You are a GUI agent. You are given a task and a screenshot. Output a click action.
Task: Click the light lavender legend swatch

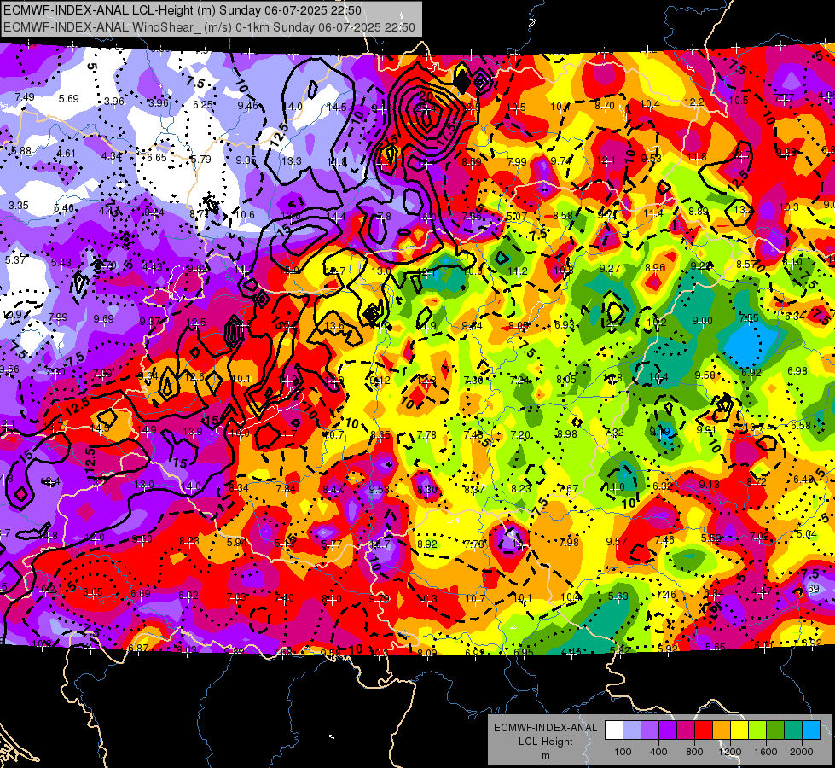click(632, 730)
